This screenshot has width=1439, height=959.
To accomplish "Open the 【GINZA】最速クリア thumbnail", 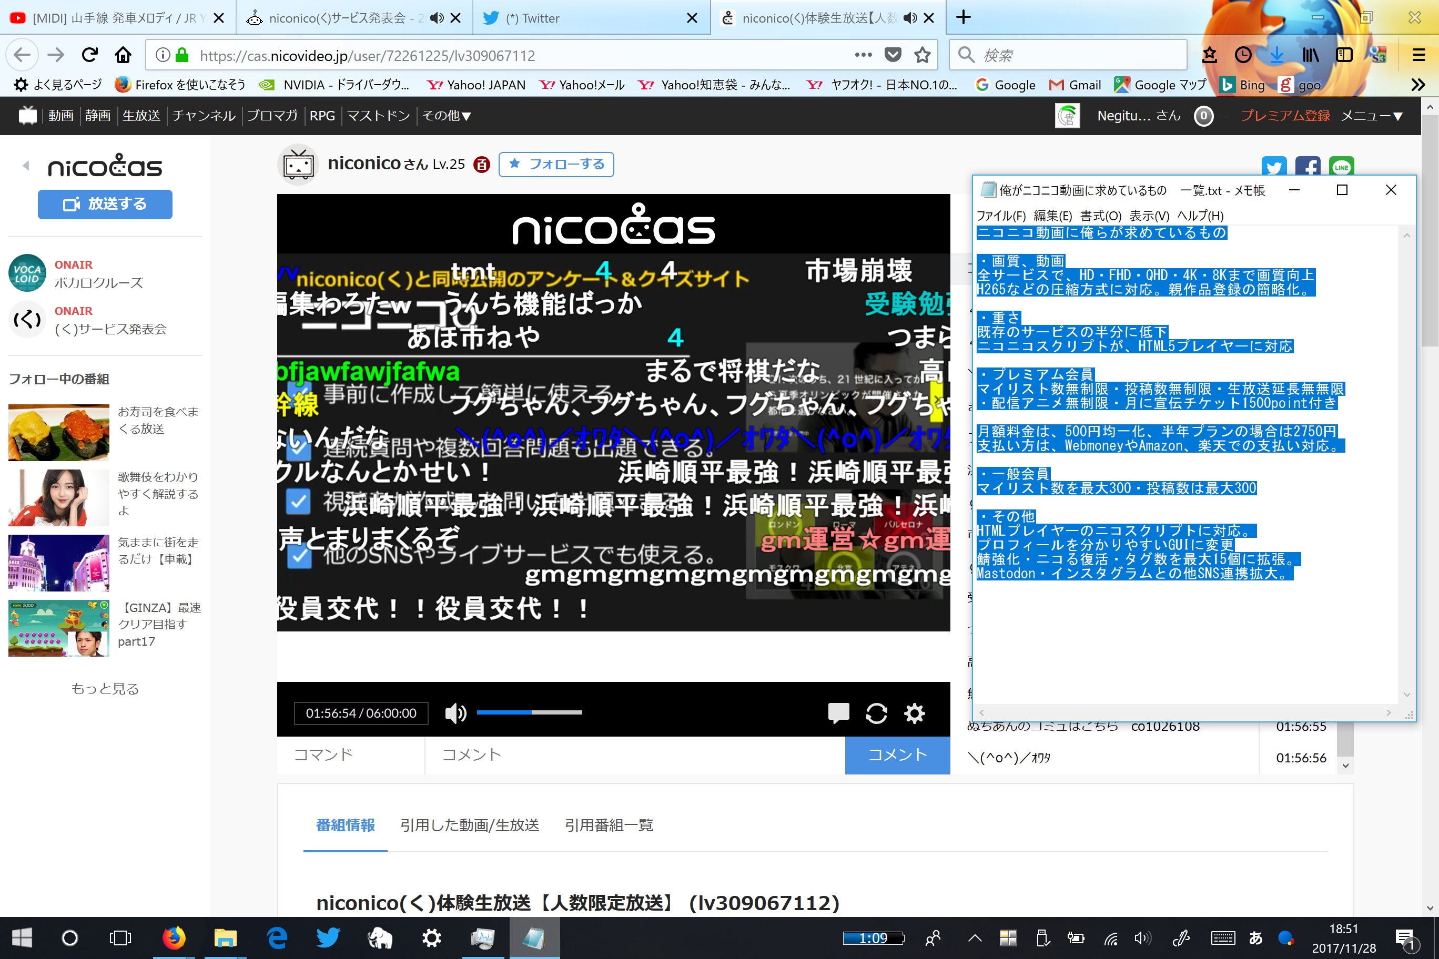I will click(59, 628).
